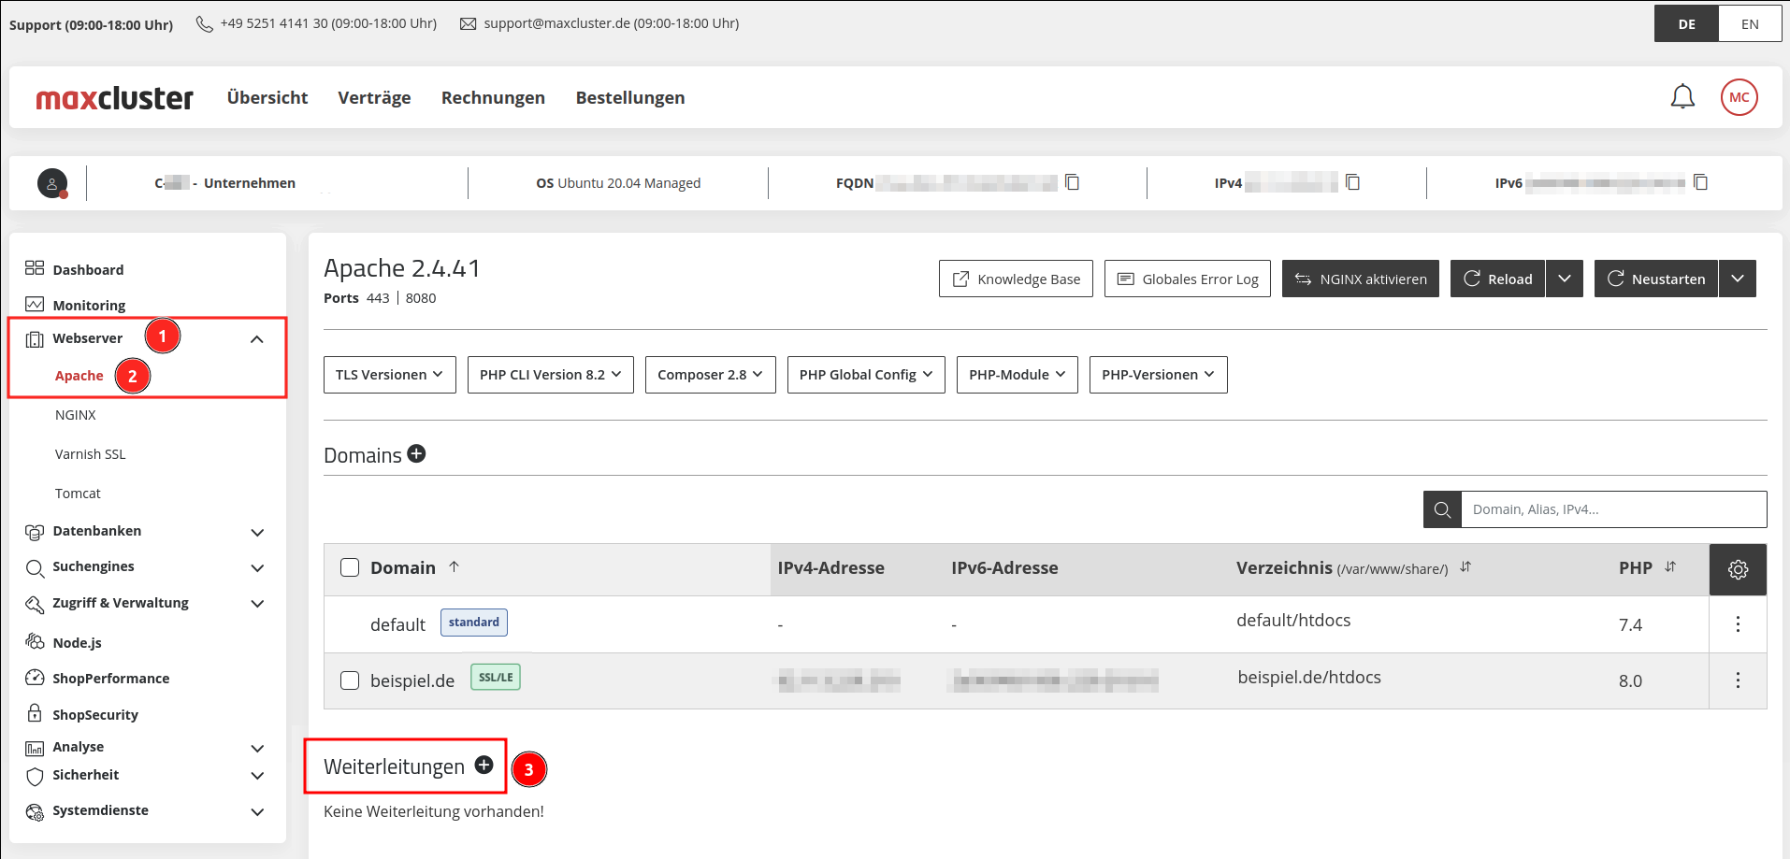Click the standard badge on default domain

[474, 623]
